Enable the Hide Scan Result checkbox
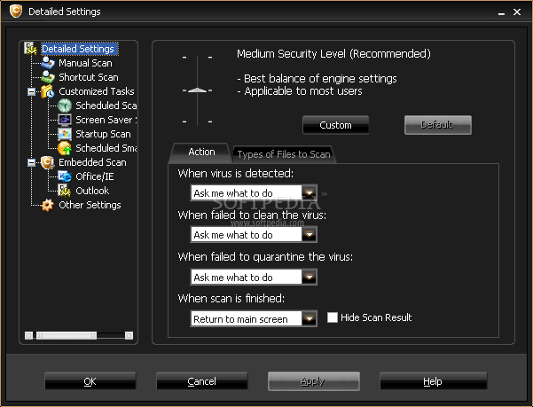 [333, 317]
